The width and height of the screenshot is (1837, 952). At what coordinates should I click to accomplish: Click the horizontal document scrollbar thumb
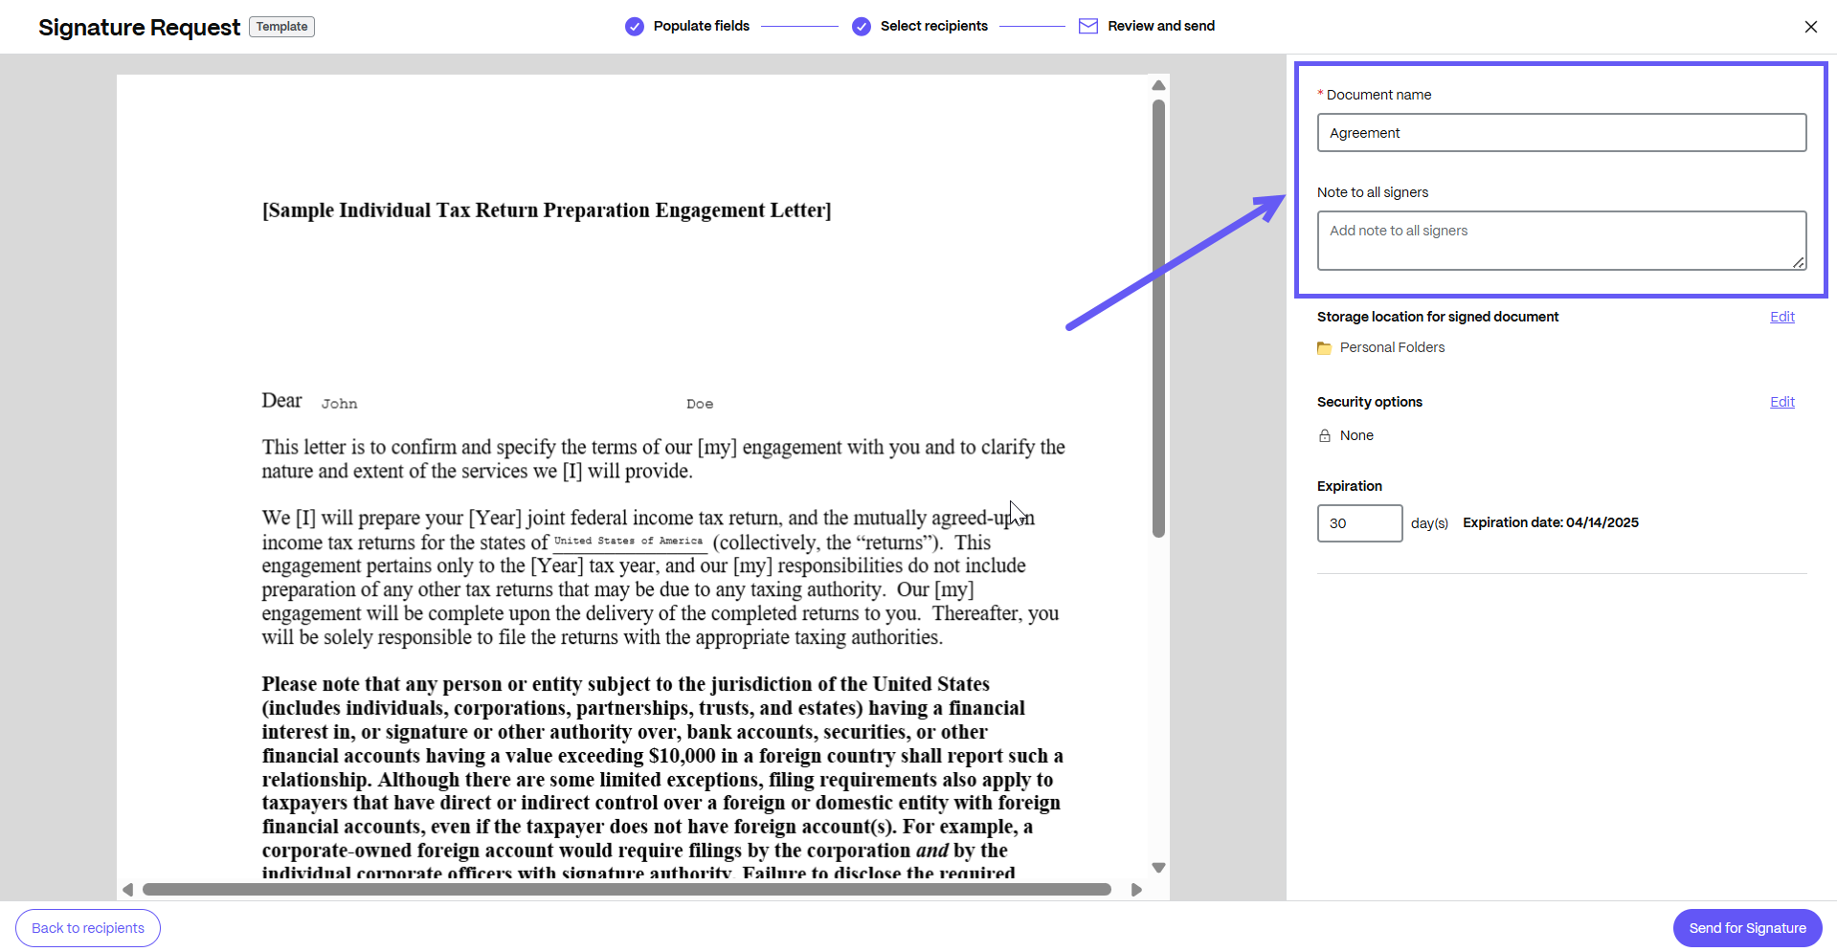pyautogui.click(x=627, y=890)
